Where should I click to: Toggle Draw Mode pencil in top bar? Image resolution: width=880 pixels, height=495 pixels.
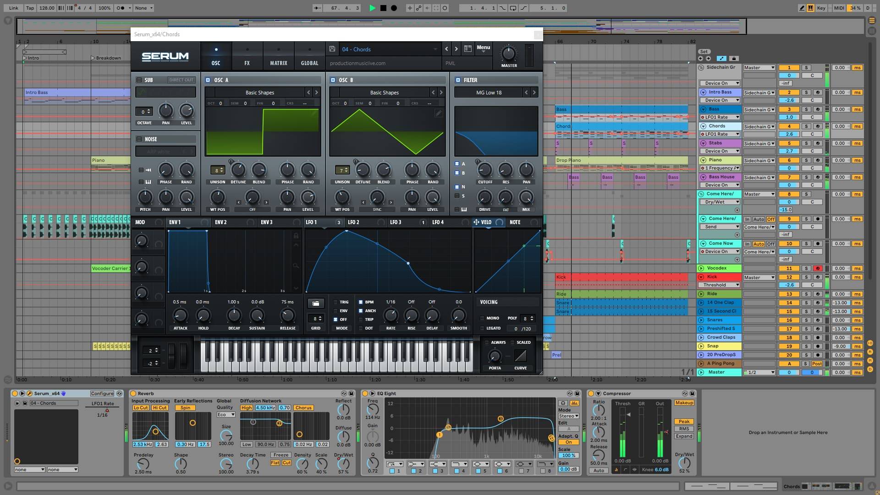(x=802, y=8)
